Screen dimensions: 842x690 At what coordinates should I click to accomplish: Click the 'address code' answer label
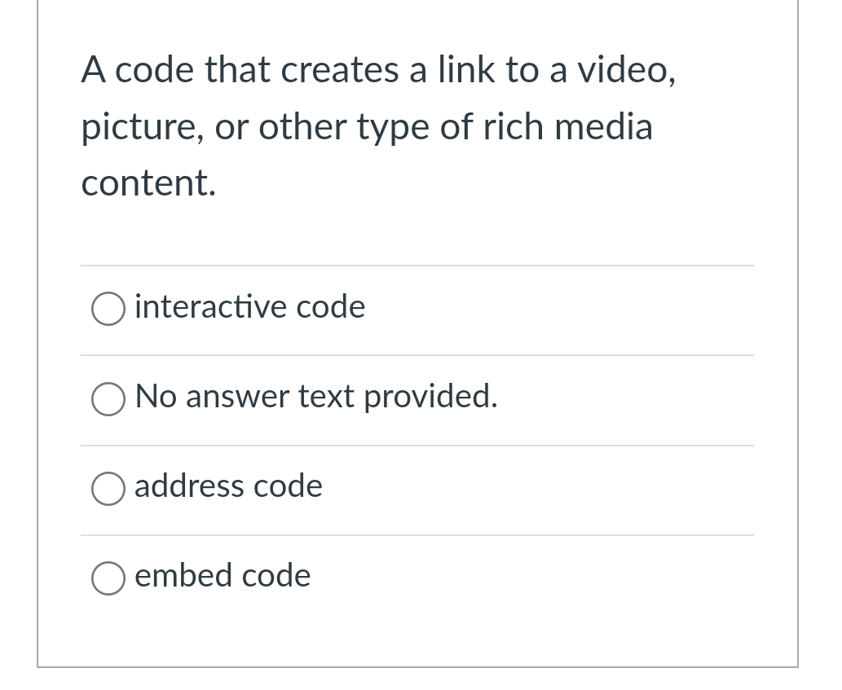pyautogui.click(x=228, y=487)
